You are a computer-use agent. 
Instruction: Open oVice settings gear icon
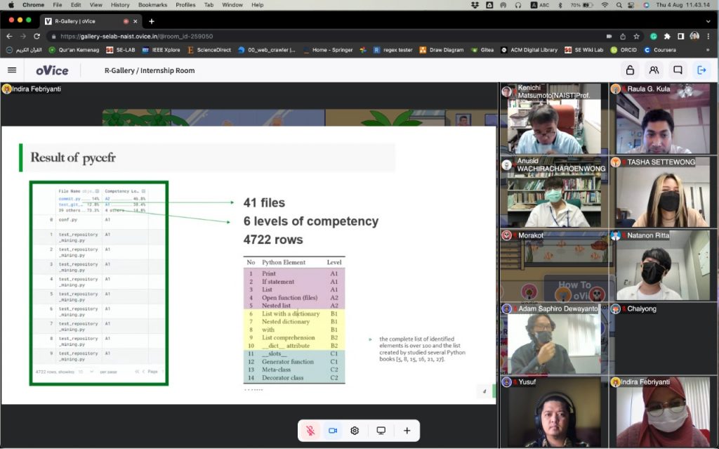tap(355, 431)
